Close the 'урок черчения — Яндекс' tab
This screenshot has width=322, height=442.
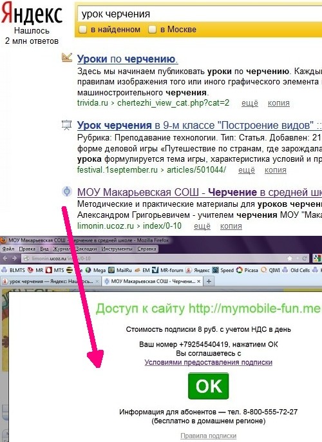tap(97, 282)
